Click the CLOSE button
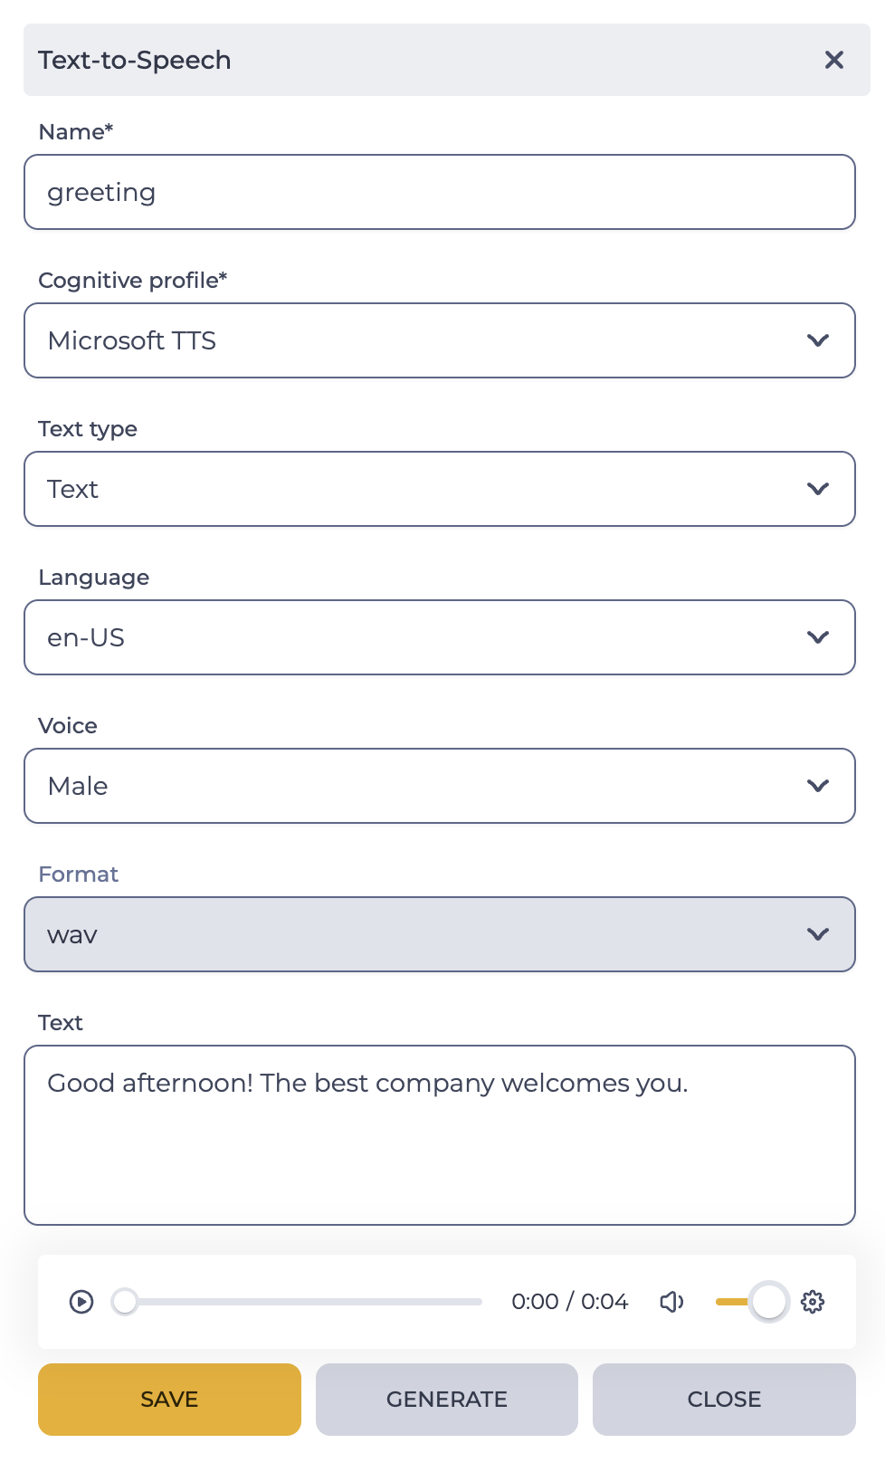Screen dimensions: 885x1472 pos(724,1400)
